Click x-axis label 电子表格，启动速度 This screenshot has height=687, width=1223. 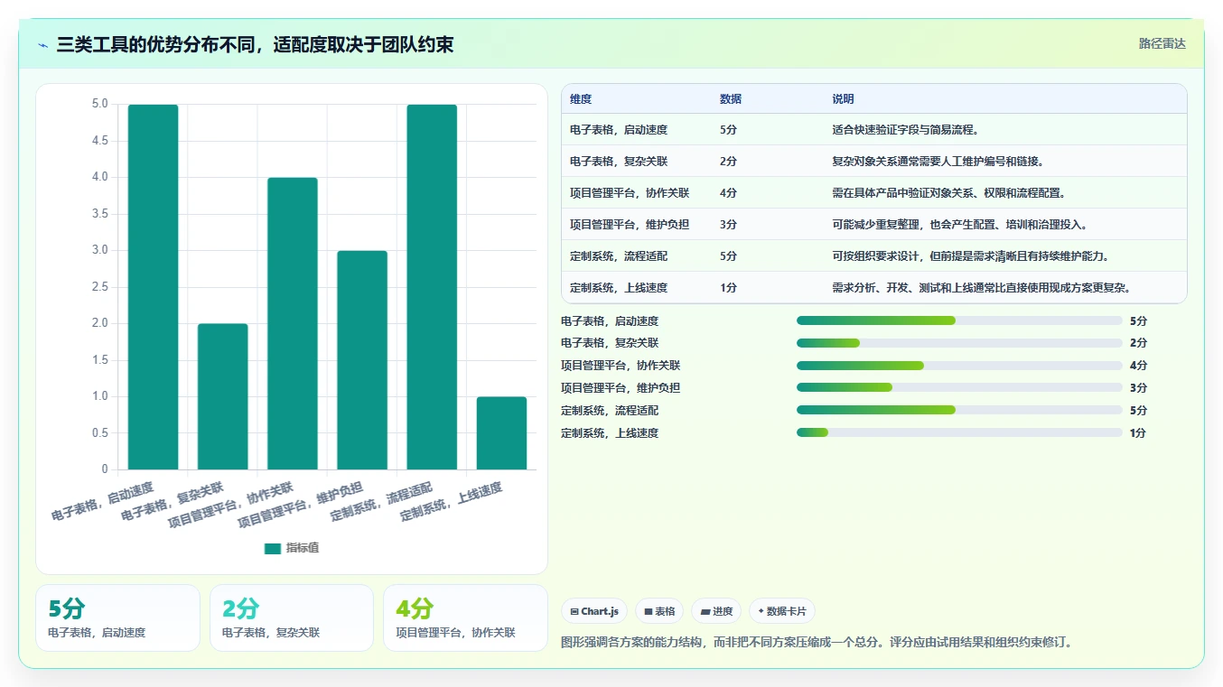[102, 502]
